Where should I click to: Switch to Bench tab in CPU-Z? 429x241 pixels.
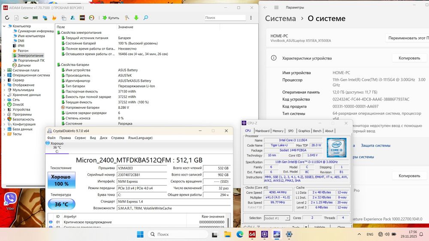(317, 131)
